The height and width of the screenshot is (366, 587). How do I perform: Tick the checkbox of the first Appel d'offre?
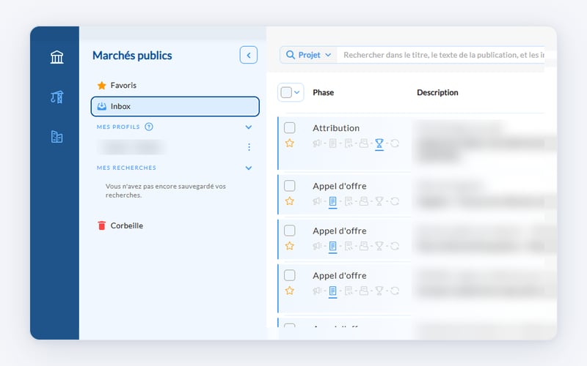pyautogui.click(x=289, y=186)
